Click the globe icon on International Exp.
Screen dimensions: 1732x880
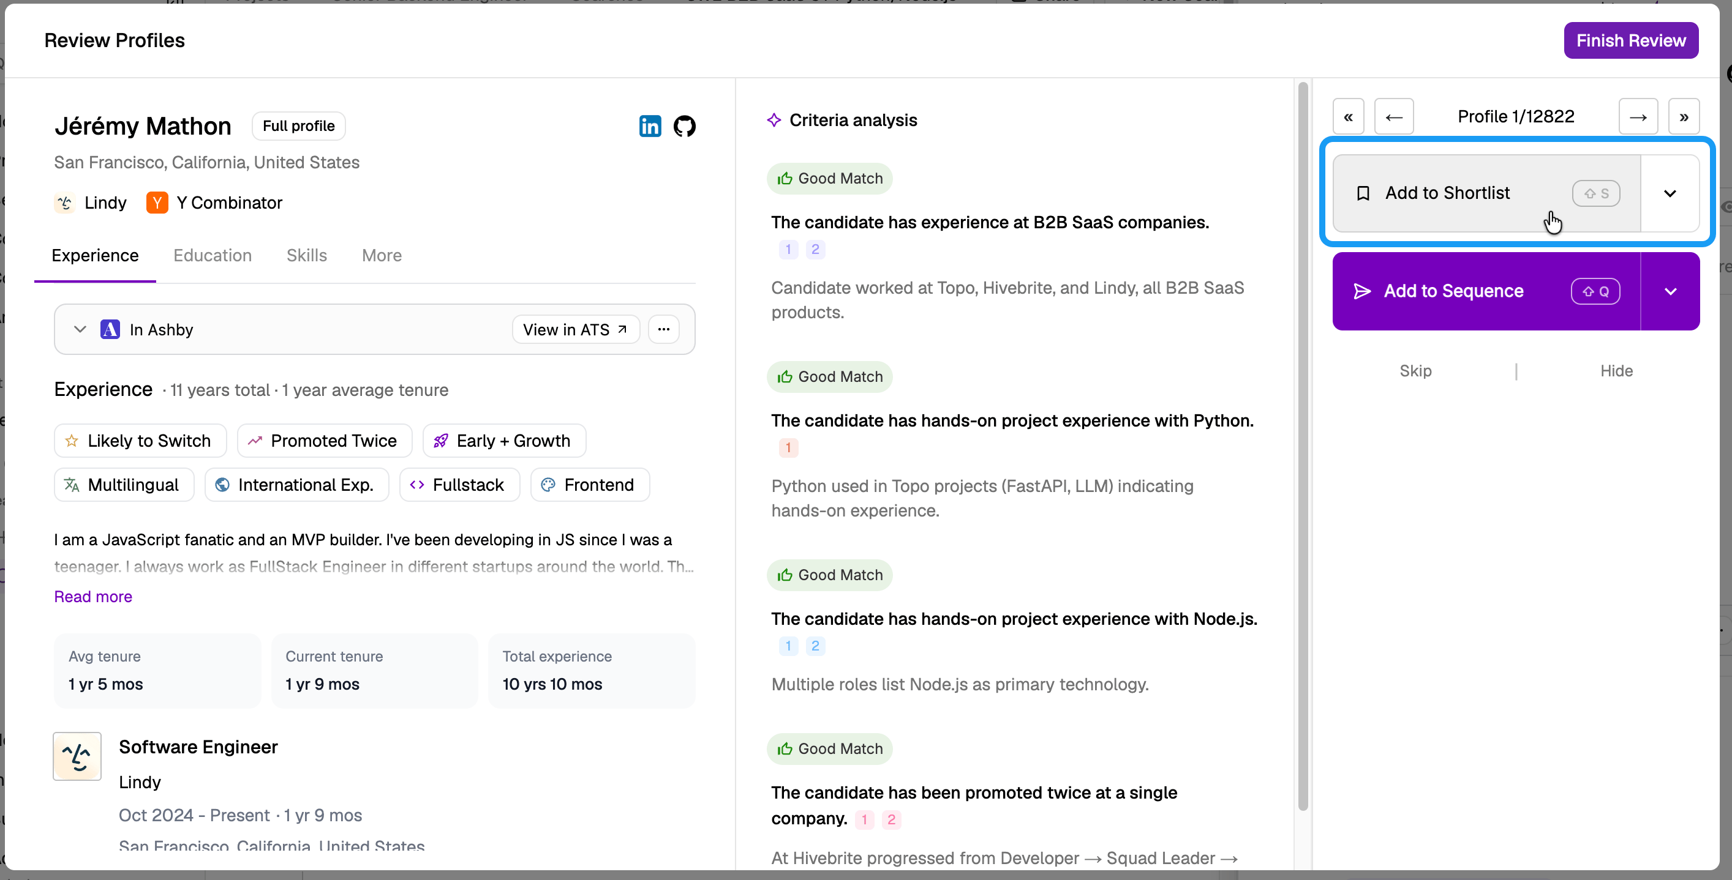(x=222, y=485)
